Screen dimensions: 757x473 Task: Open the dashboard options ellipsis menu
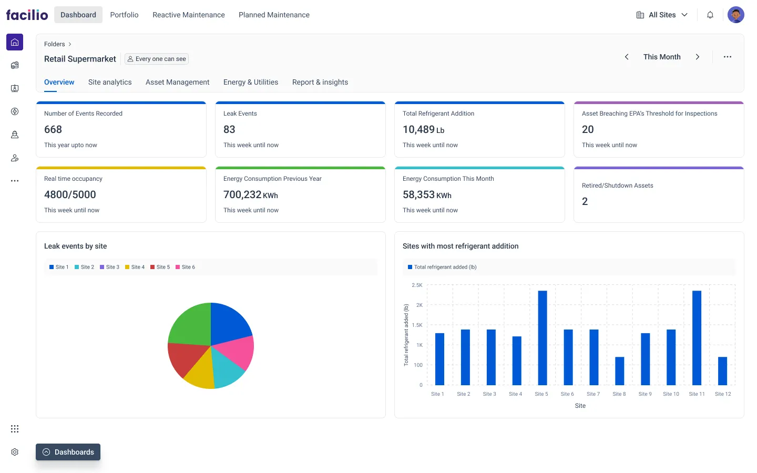(x=727, y=56)
